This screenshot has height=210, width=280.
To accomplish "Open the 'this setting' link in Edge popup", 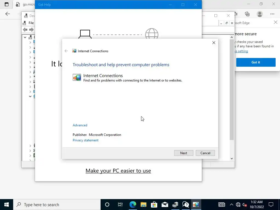I will 241,51.
